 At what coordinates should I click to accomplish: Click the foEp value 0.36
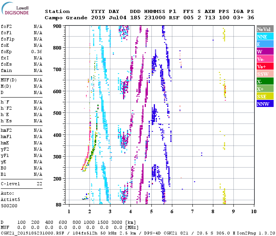coord(37,52)
